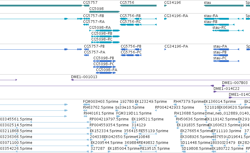The width and height of the screenshot is (250, 153).
Task: Click transcript CG5098-RB label
Action: [x=102, y=33]
